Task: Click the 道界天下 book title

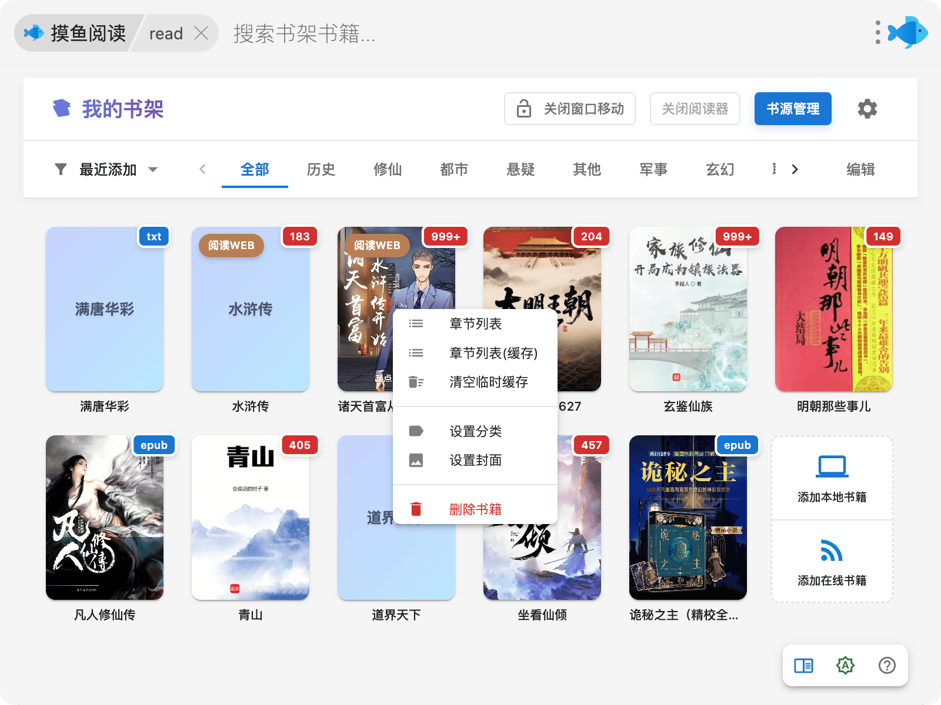Action: pyautogui.click(x=396, y=615)
